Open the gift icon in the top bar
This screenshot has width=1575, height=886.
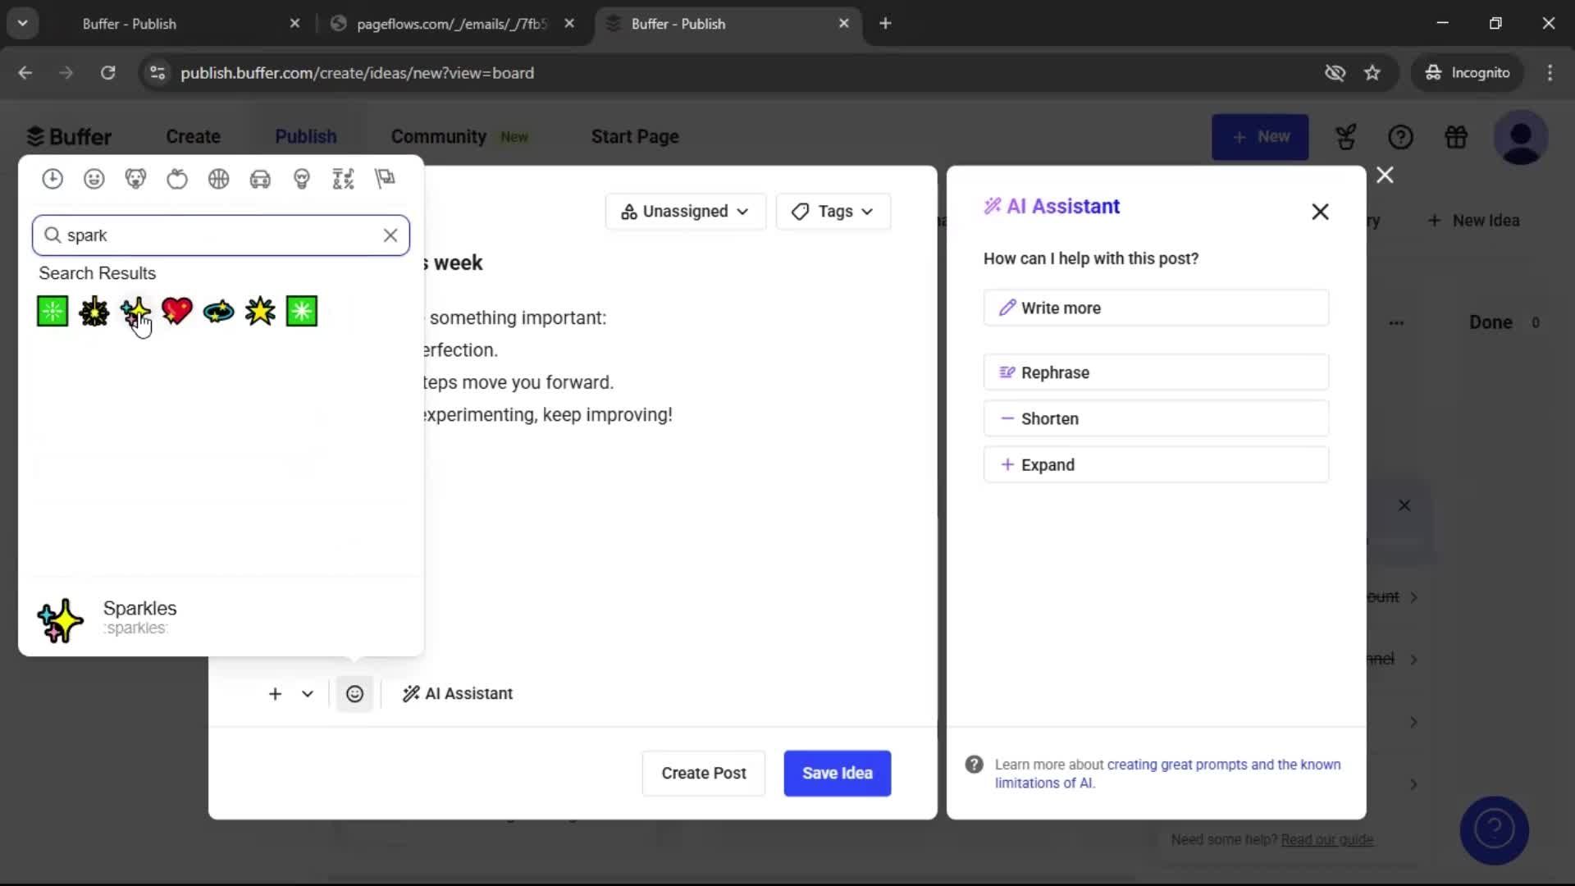tap(1456, 136)
